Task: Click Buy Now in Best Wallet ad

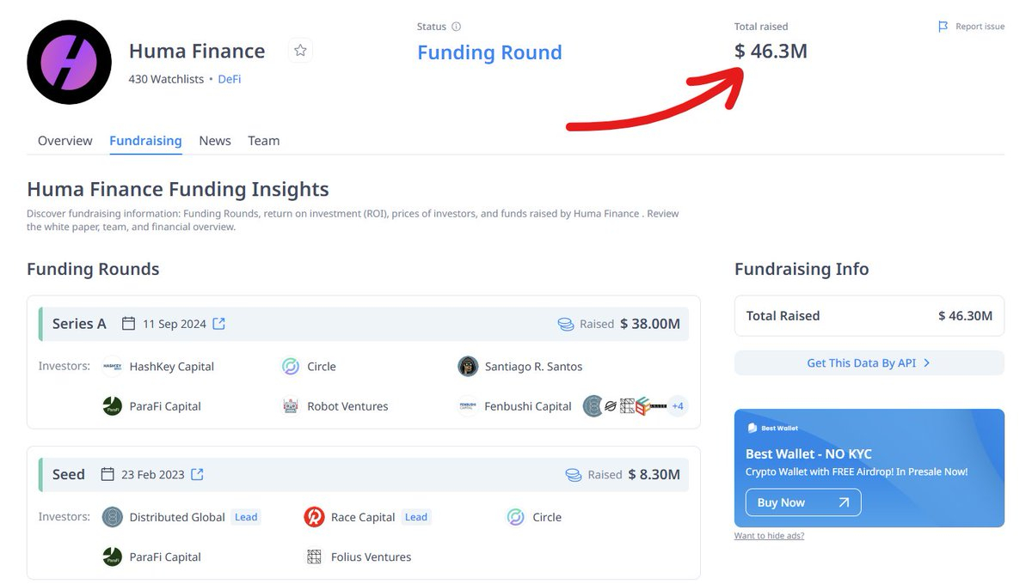Action: pos(803,502)
